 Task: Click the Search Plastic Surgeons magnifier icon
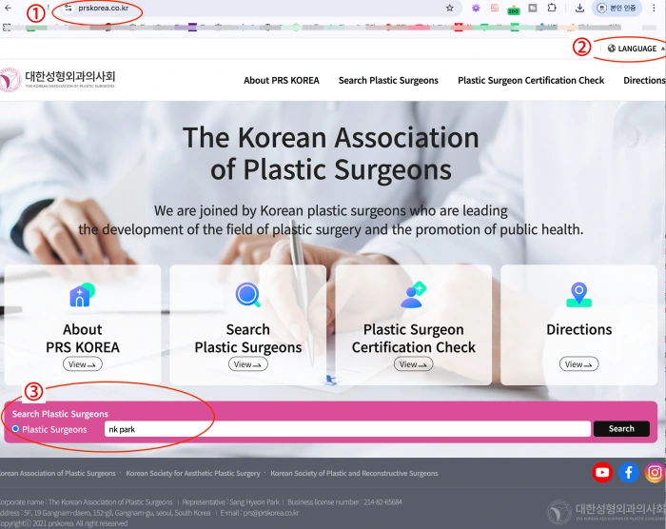[x=248, y=296]
